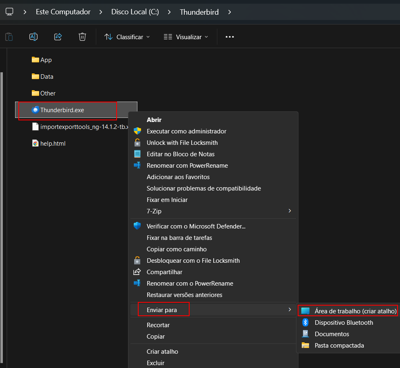The image size is (400, 368).
Task: Navigate to Disco Local (C:) breadcrumb
Action: [x=135, y=12]
